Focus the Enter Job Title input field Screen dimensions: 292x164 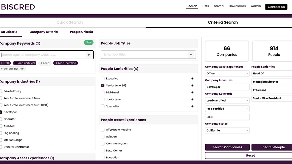[x=145, y=55]
